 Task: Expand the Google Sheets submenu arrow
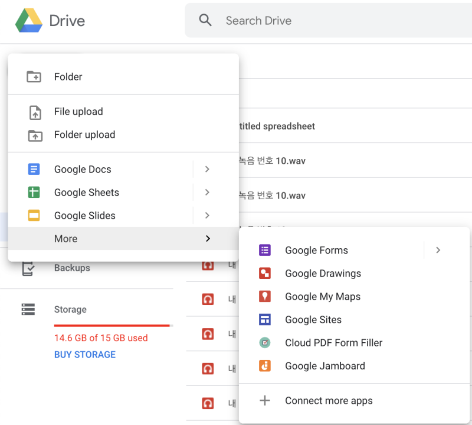pos(207,192)
